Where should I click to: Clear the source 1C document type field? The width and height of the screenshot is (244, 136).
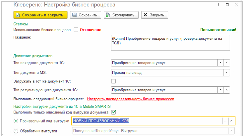tap(227, 63)
